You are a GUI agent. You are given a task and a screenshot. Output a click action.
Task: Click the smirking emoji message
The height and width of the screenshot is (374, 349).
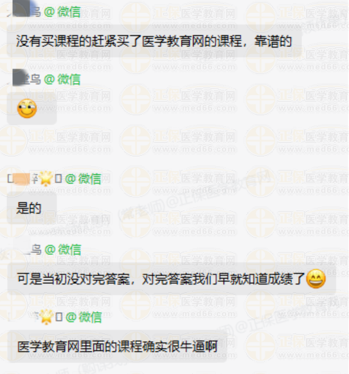[27, 108]
